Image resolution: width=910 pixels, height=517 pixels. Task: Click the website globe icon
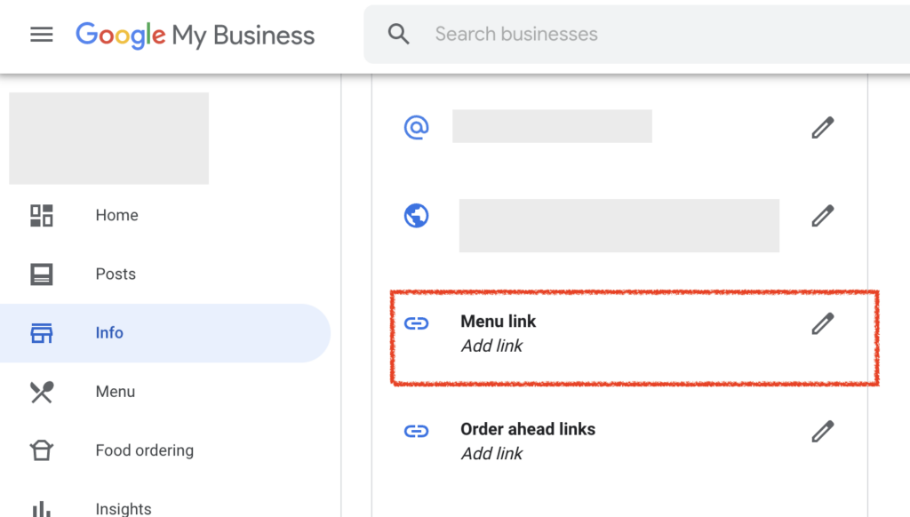point(416,215)
